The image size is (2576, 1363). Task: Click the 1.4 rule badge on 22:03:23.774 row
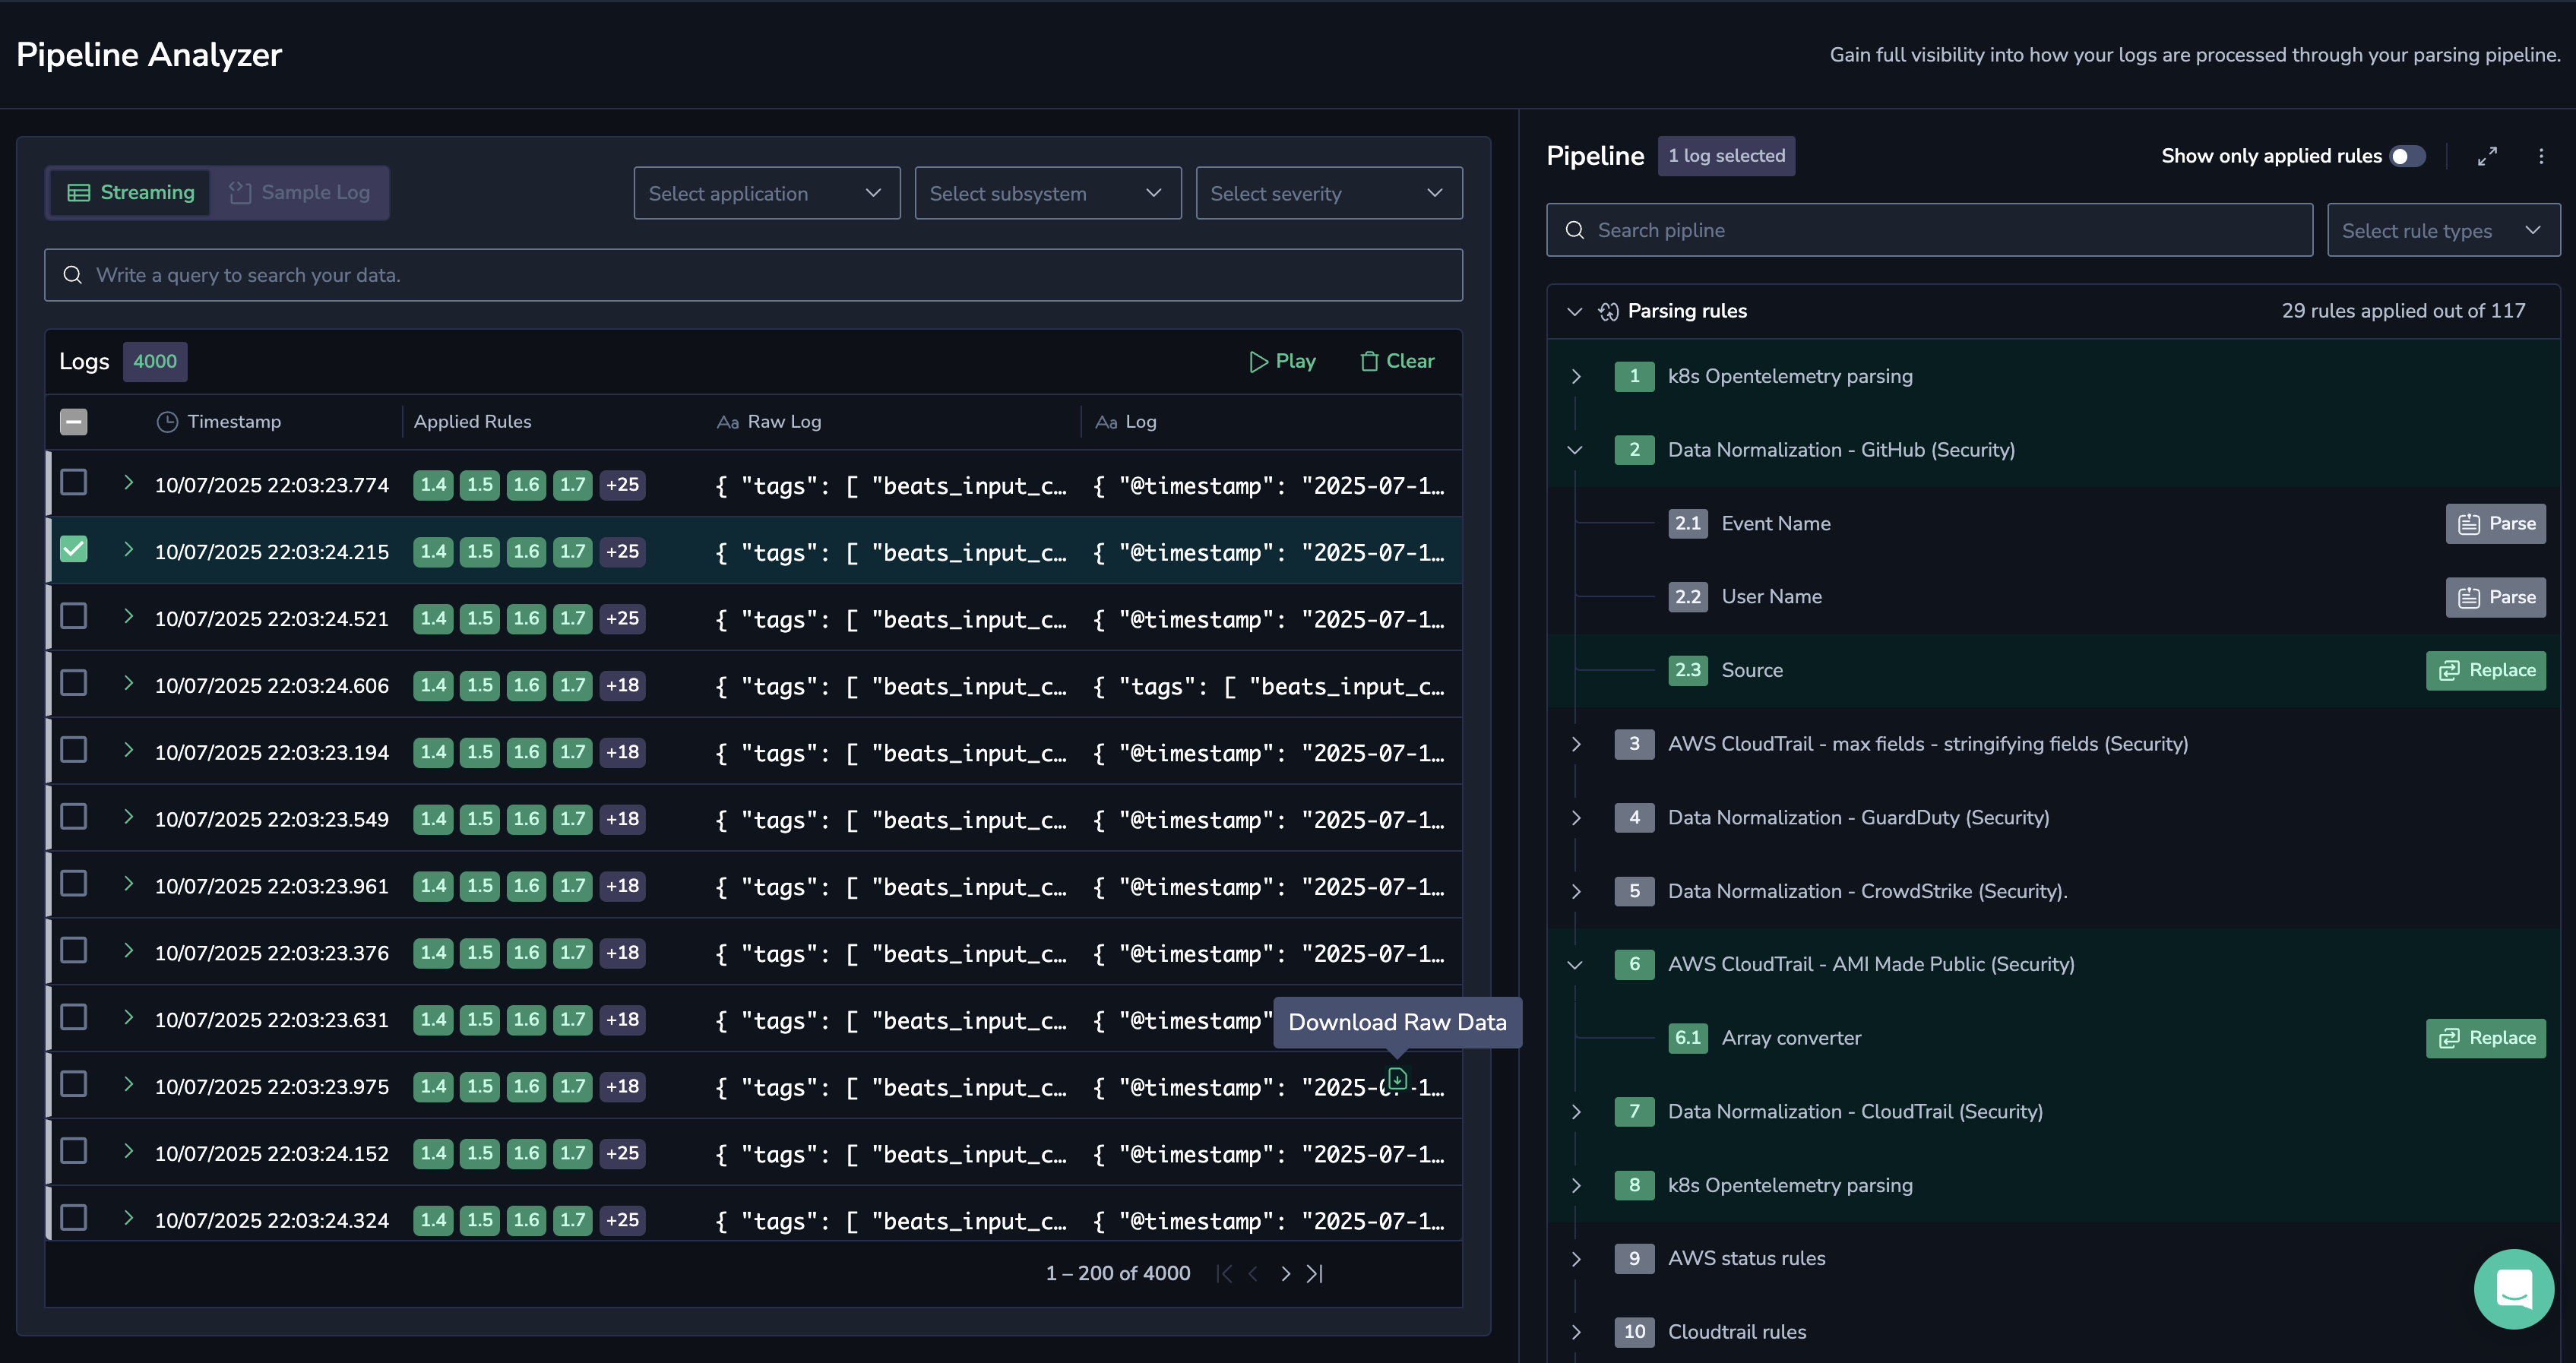pos(433,485)
